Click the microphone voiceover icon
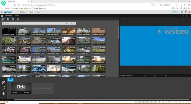Viewport: 191px width, 104px height. tap(4, 94)
